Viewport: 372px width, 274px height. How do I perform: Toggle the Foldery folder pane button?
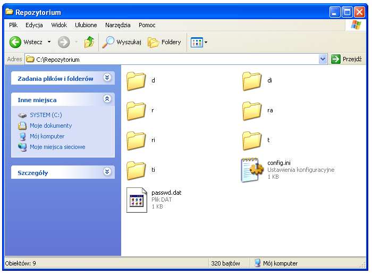pyautogui.click(x=164, y=42)
